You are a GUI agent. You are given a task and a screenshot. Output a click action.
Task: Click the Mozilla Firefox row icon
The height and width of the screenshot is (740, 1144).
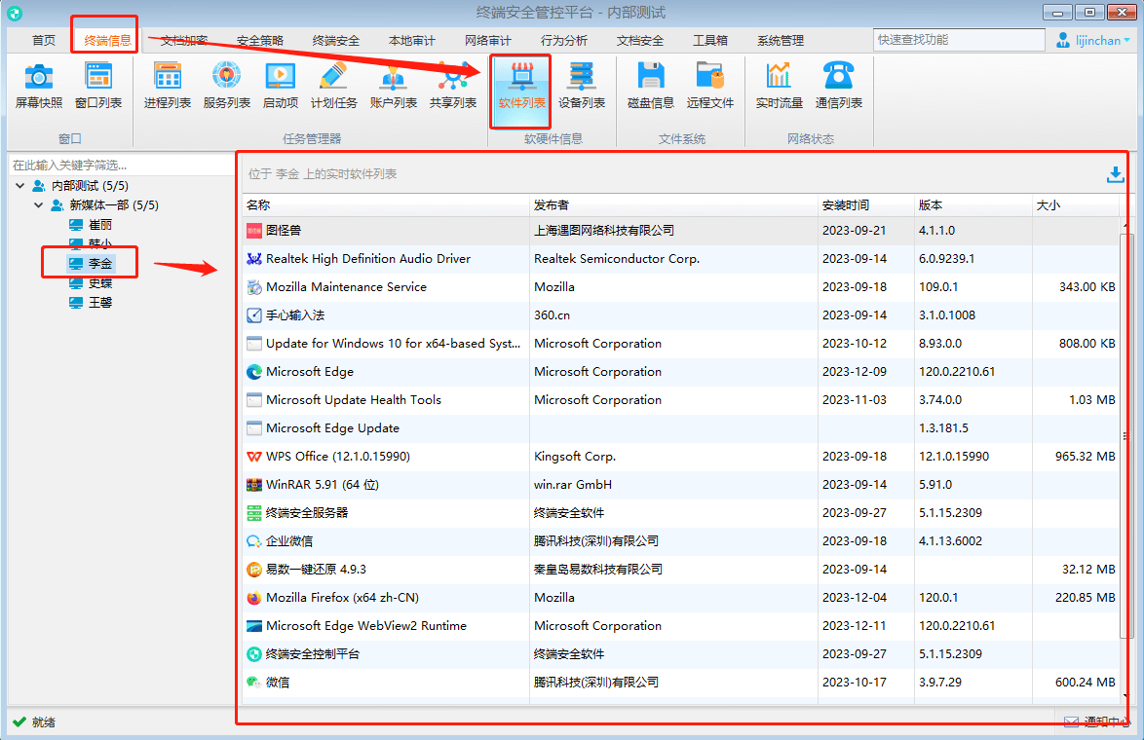click(x=254, y=598)
